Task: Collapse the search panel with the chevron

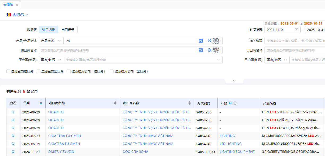Action: pyautogui.click(x=234, y=80)
